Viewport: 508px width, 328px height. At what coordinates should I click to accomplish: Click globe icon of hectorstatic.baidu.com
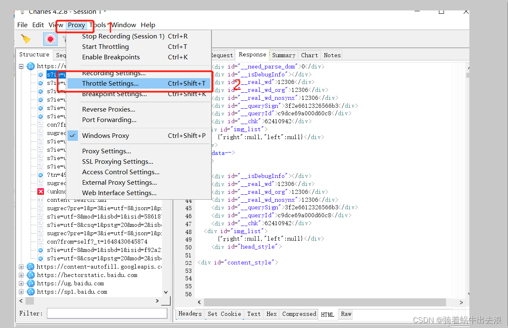(31, 275)
